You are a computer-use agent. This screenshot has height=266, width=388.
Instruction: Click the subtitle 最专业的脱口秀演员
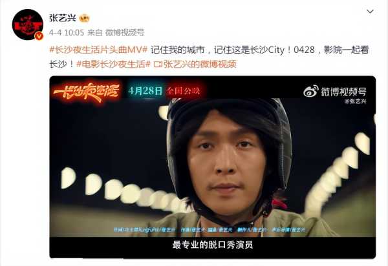(x=213, y=245)
